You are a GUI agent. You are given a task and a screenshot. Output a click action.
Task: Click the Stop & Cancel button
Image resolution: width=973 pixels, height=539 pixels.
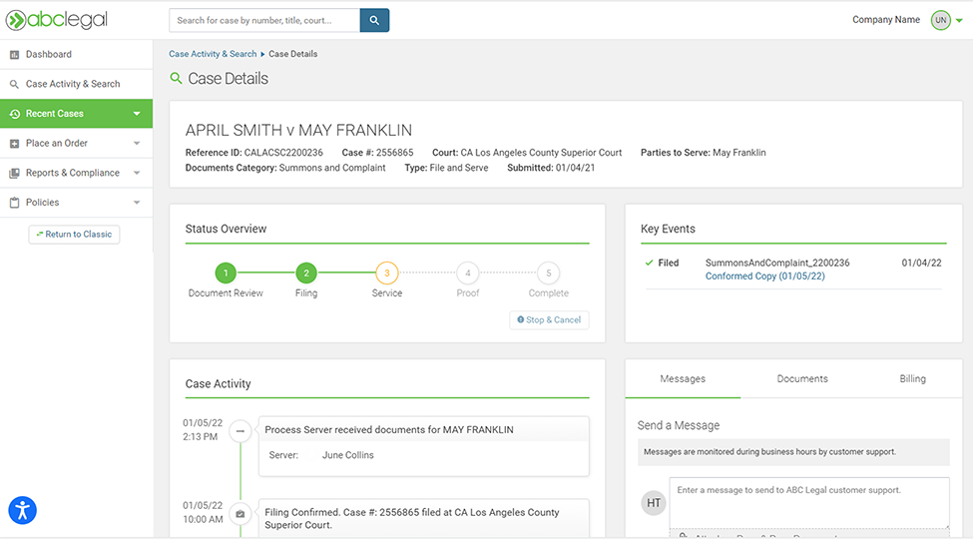[549, 320]
